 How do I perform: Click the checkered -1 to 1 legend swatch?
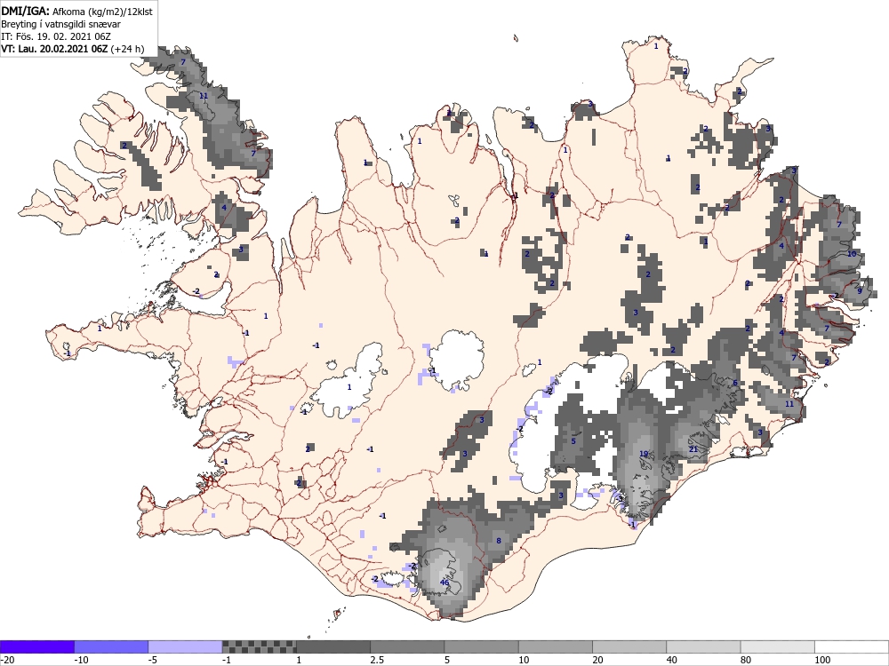pos(259,646)
